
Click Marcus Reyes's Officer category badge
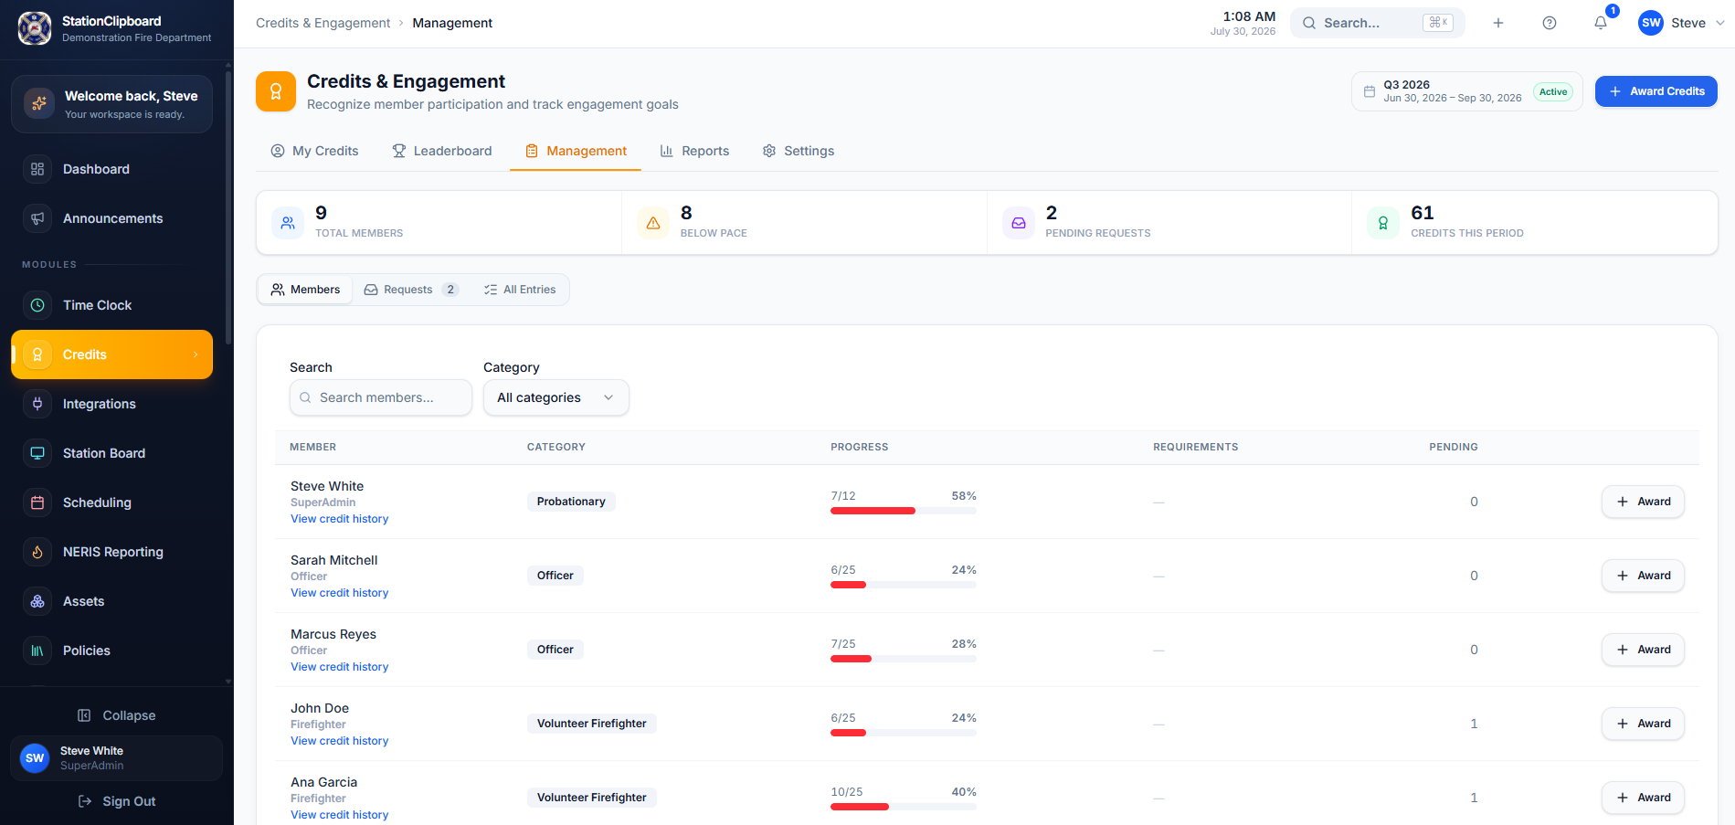pyautogui.click(x=555, y=650)
